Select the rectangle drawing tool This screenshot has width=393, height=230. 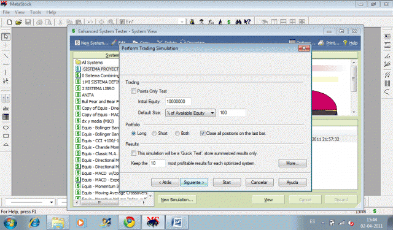tap(6, 136)
